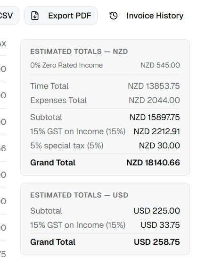Click the Invoice History clock icon
197x267 pixels.
[114, 16]
